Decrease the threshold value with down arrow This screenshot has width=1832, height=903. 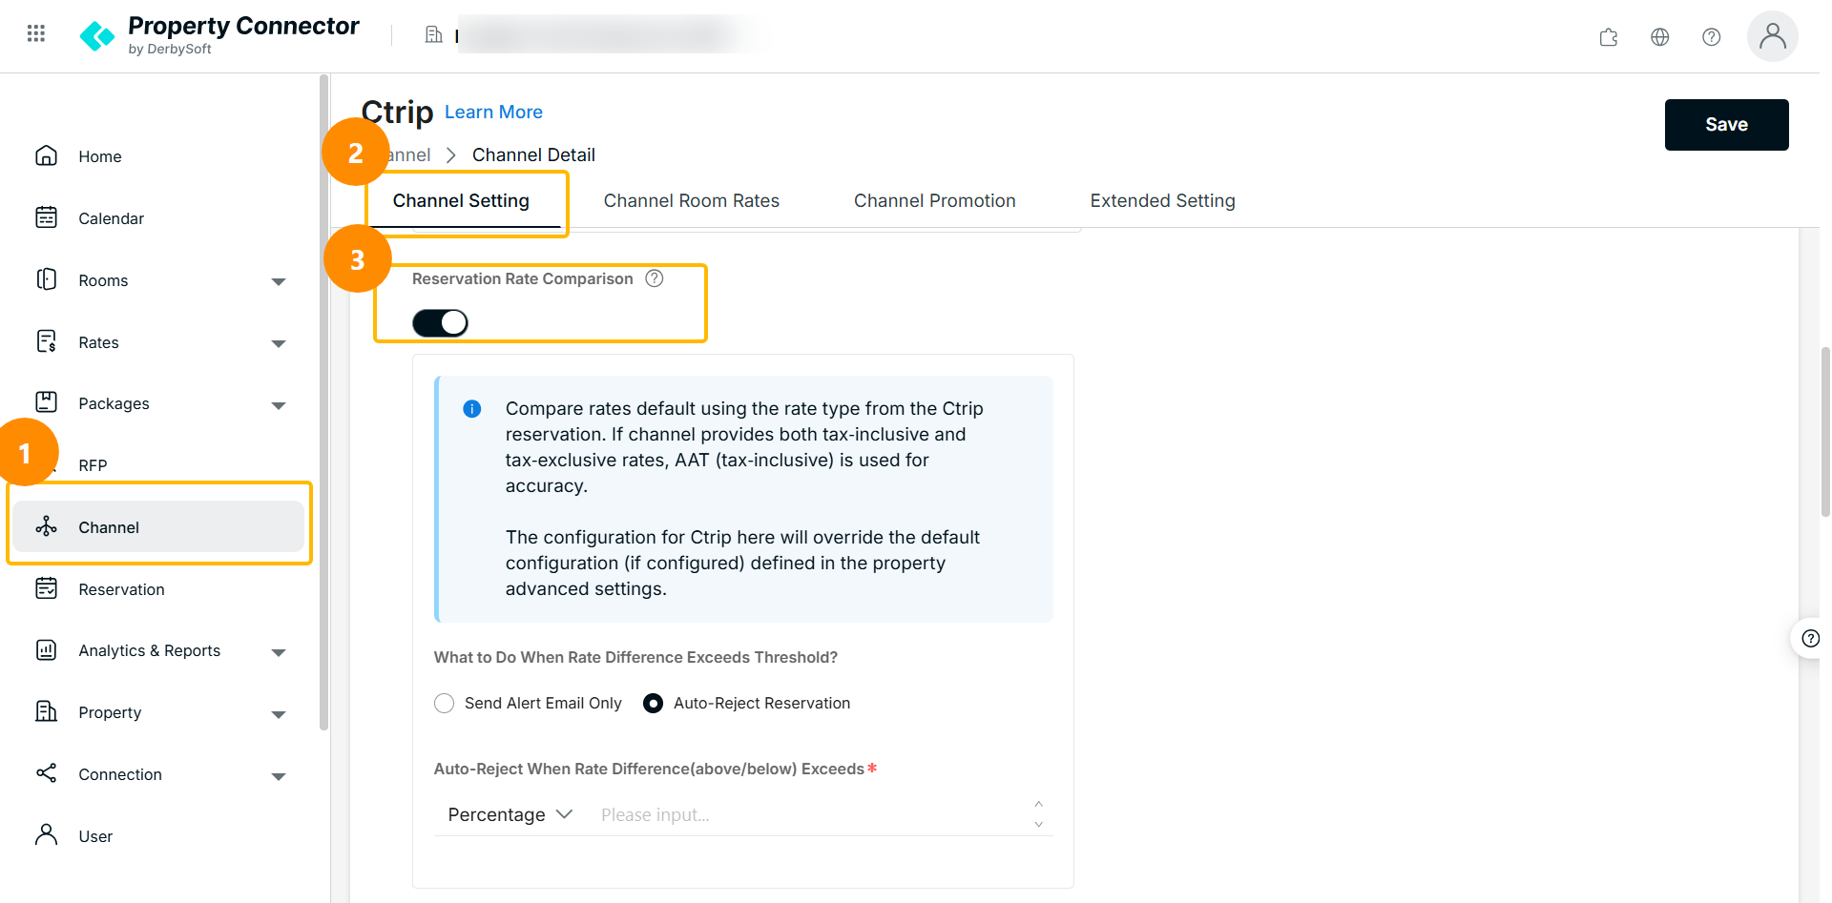pyautogui.click(x=1039, y=825)
